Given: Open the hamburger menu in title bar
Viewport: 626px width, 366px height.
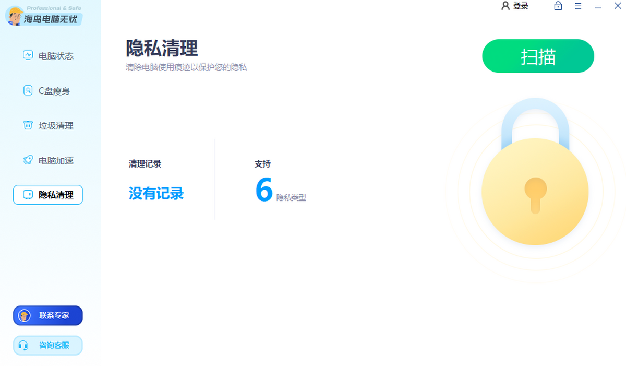Looking at the screenshot, I should [578, 6].
